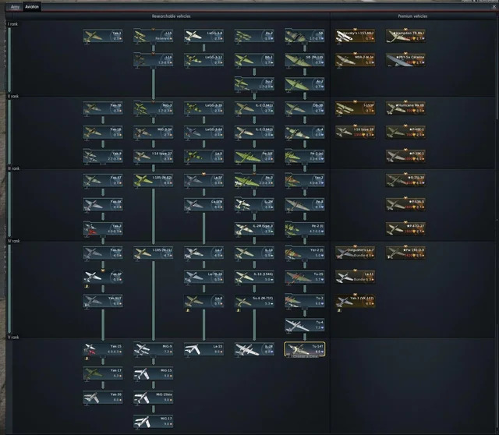This screenshot has height=435, width=499.
Task: Open the PBY-5a Catalina premium card
Action: (x=405, y=60)
